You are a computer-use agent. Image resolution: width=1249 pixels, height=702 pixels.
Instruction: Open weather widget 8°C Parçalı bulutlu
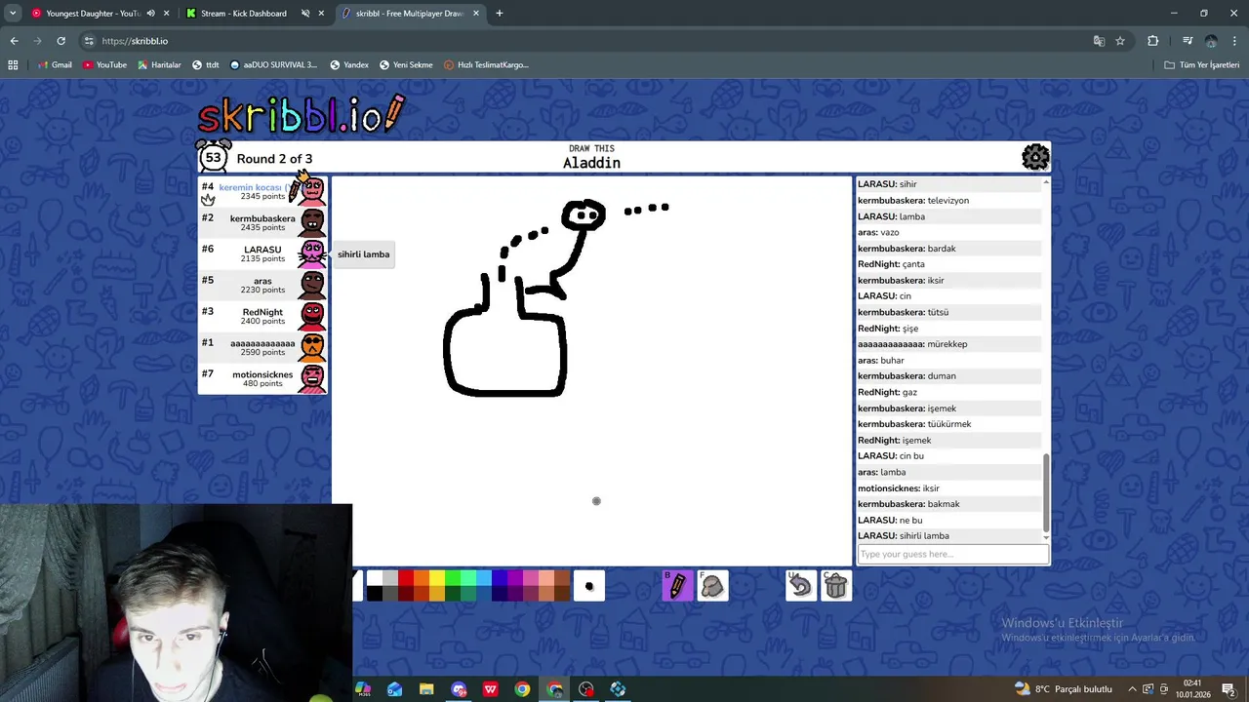click(x=1063, y=689)
